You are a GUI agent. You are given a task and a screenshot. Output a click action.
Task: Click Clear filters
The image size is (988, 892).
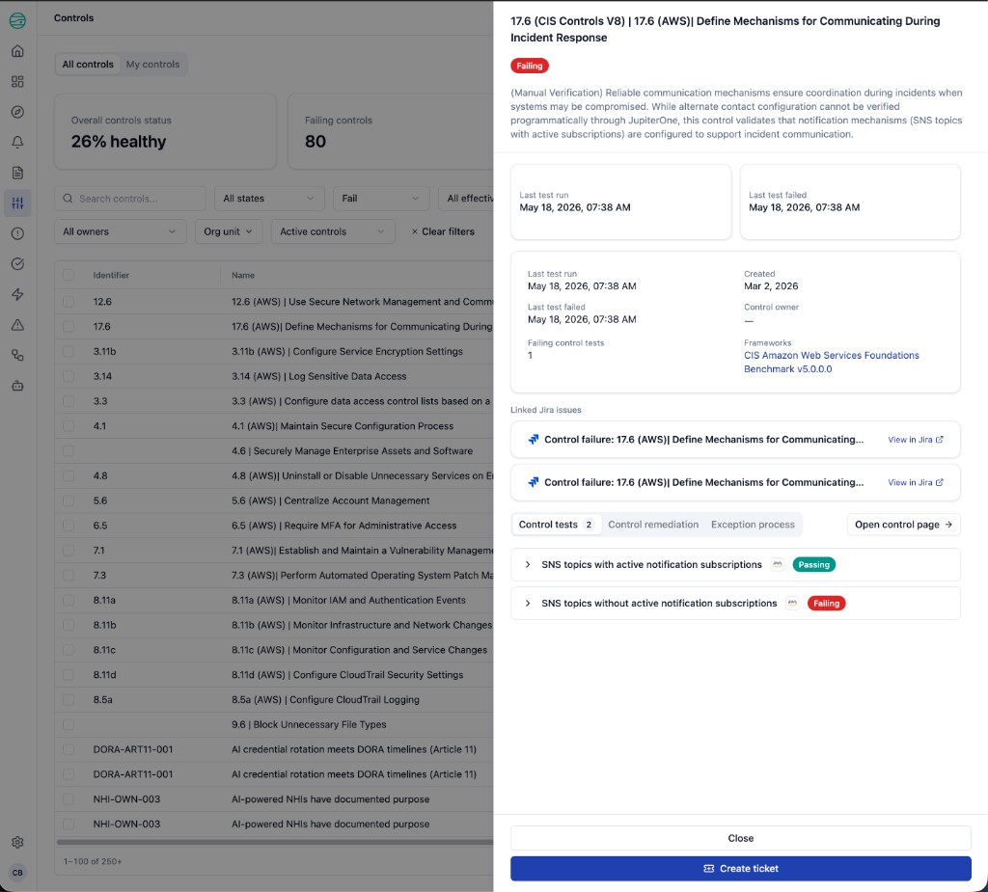pos(443,231)
